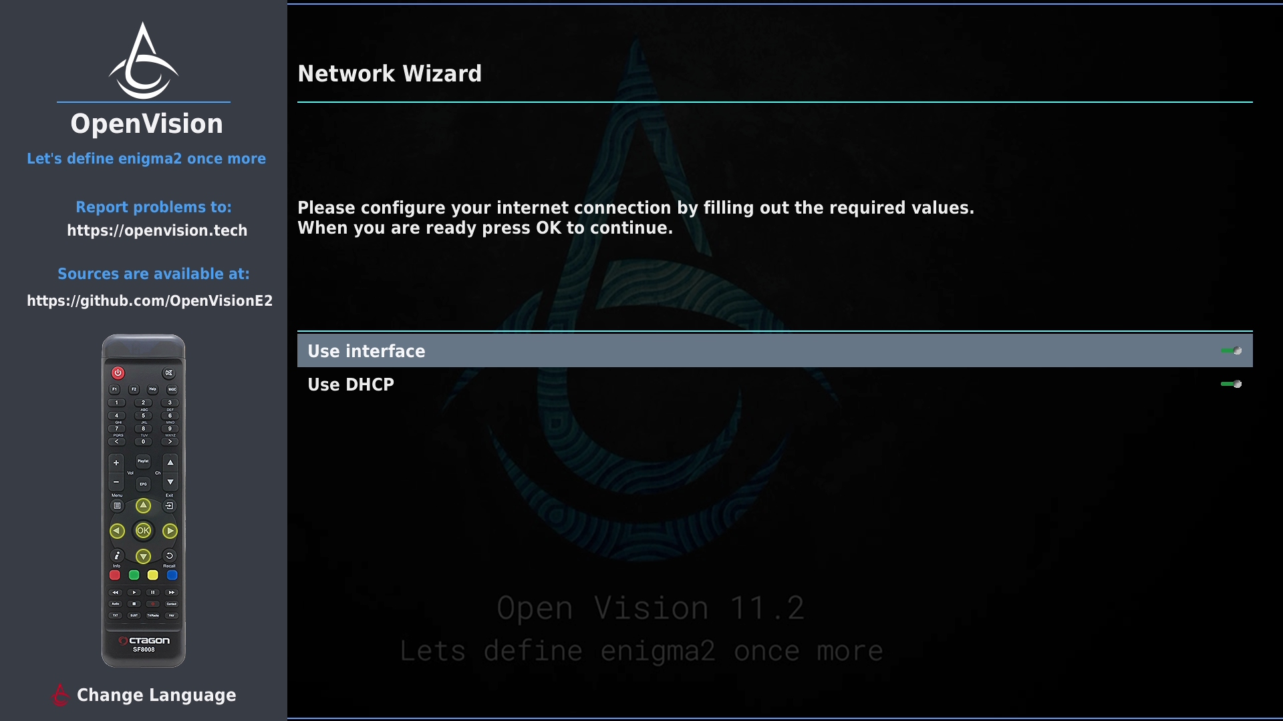Click the Recall button on the remote

(x=170, y=555)
